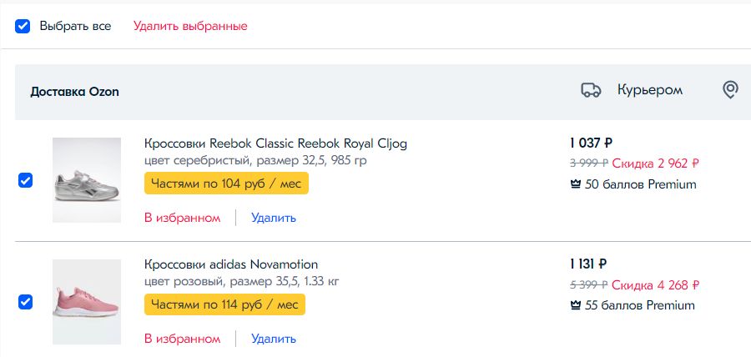The width and height of the screenshot is (751, 357).
Task: Open Кроссовки Reebok Classic Royal Cljog product title
Action: tap(275, 143)
